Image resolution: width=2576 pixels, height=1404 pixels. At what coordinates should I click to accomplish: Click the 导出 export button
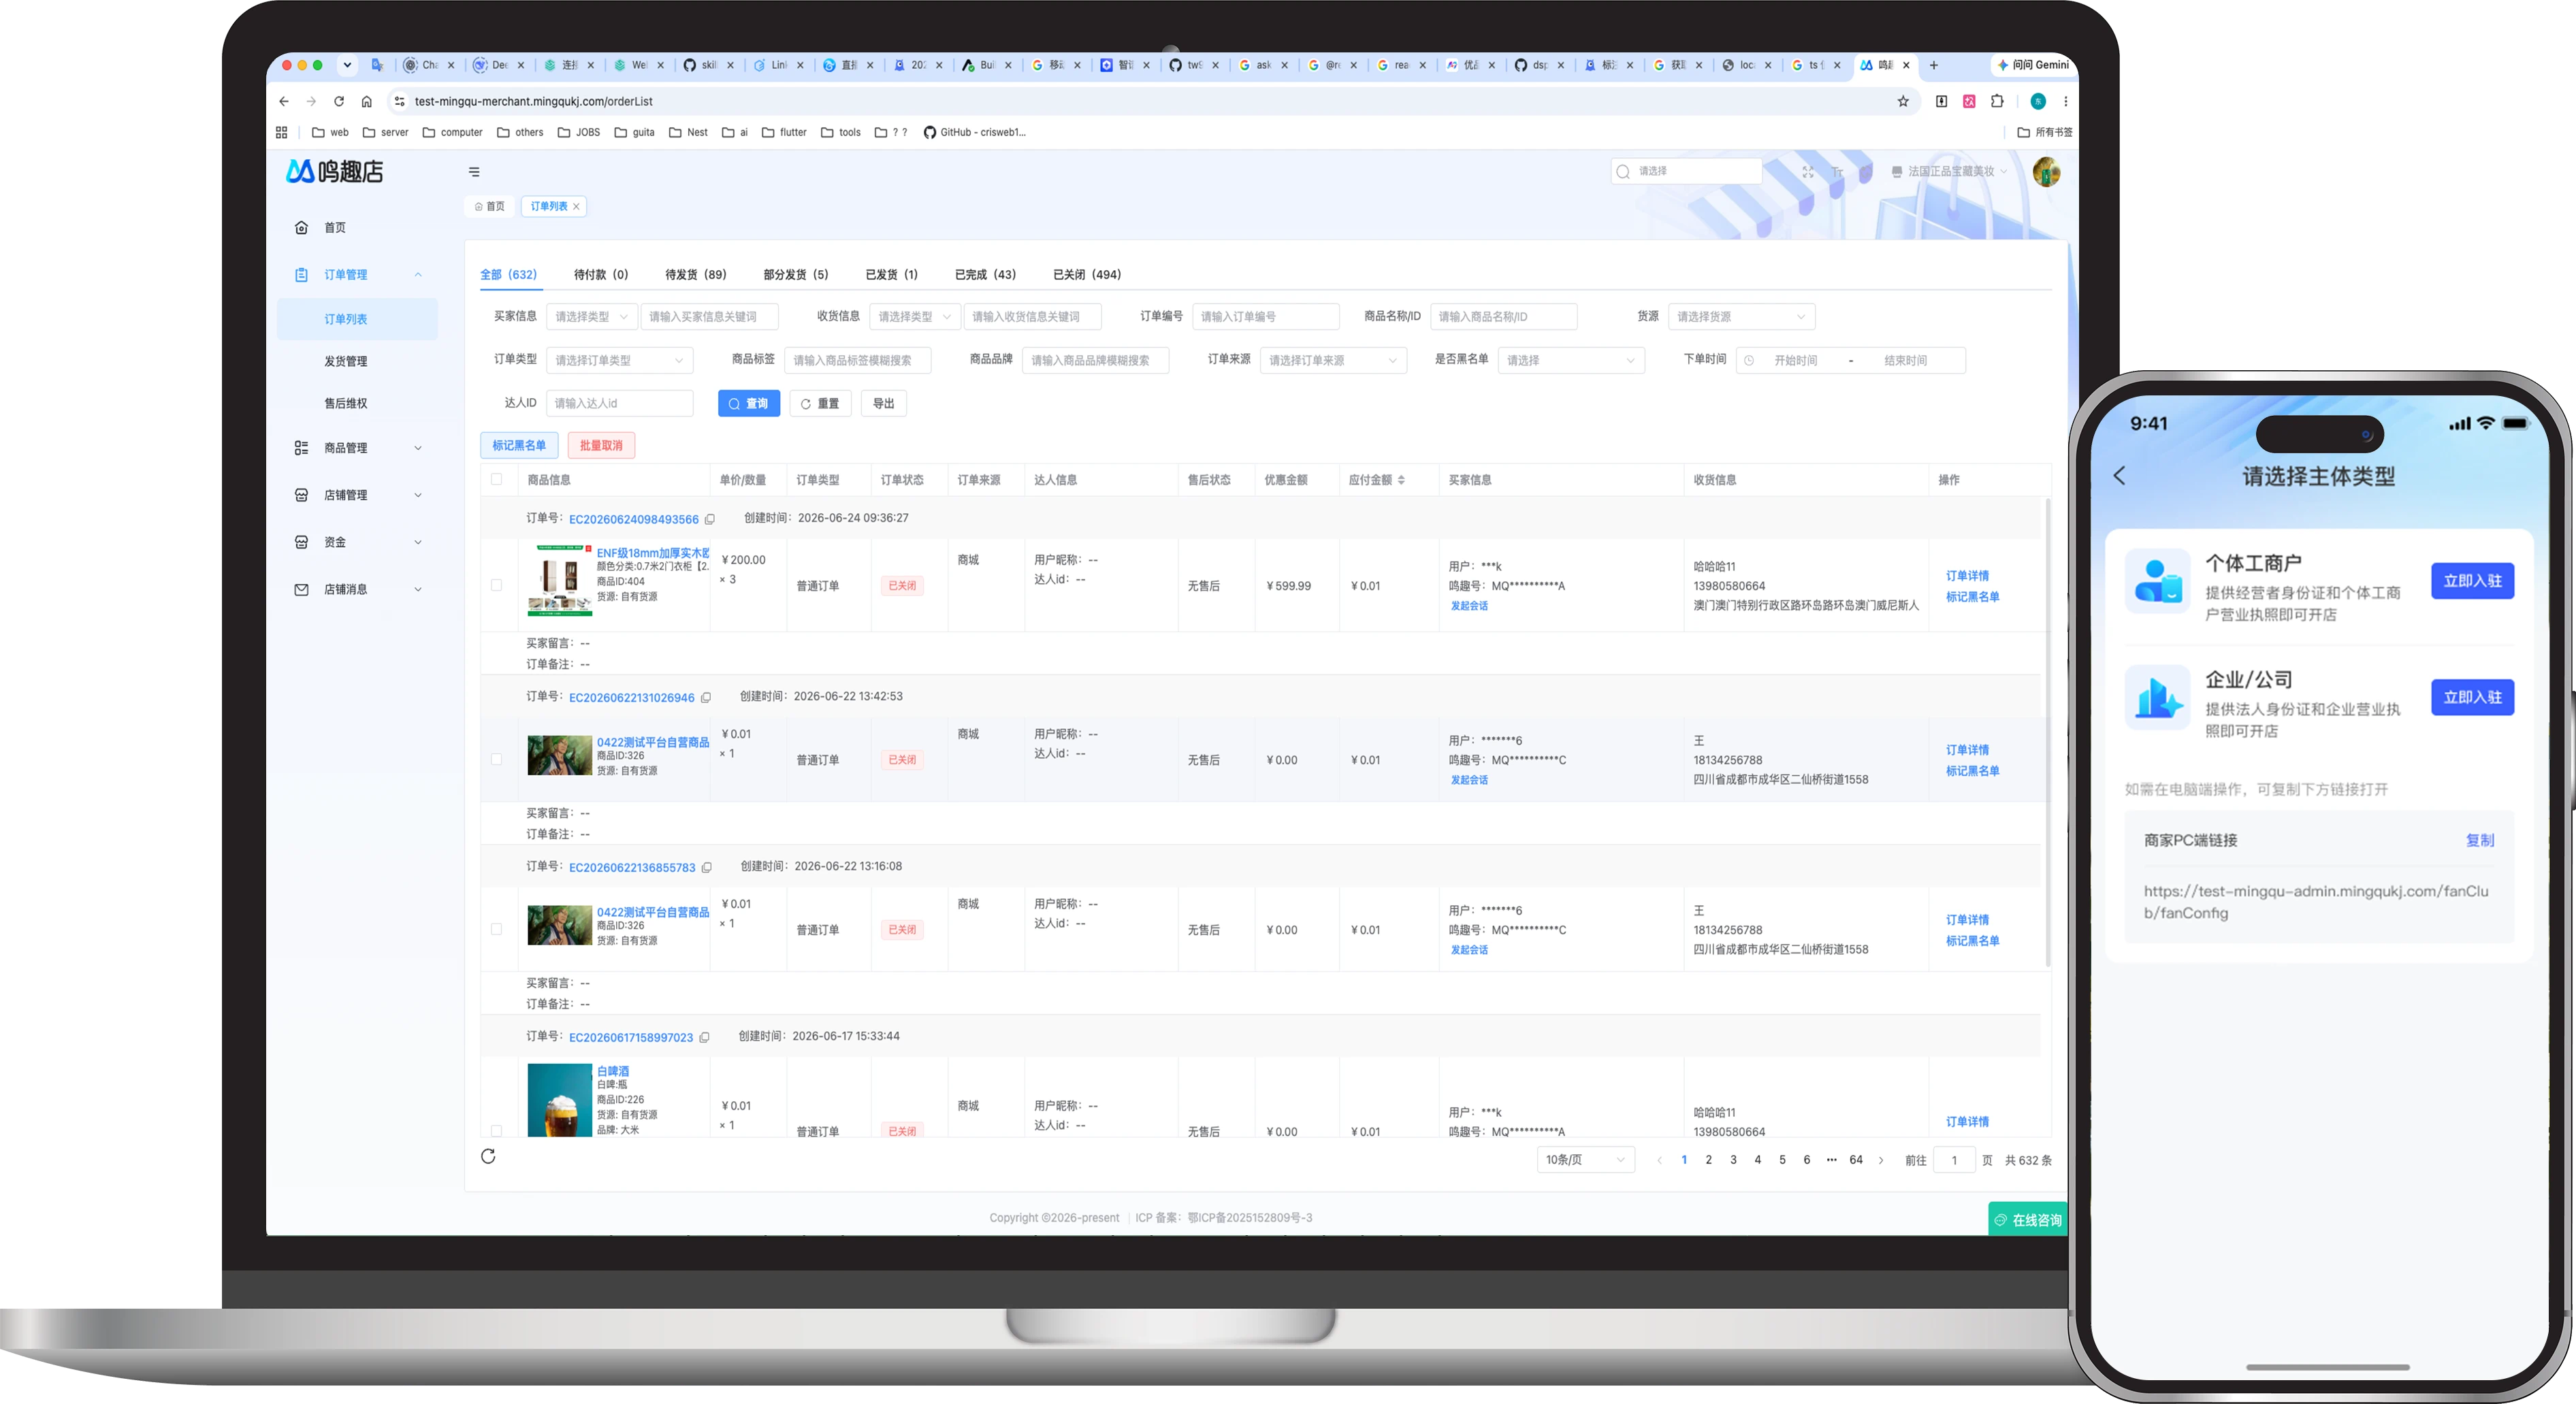[883, 404]
